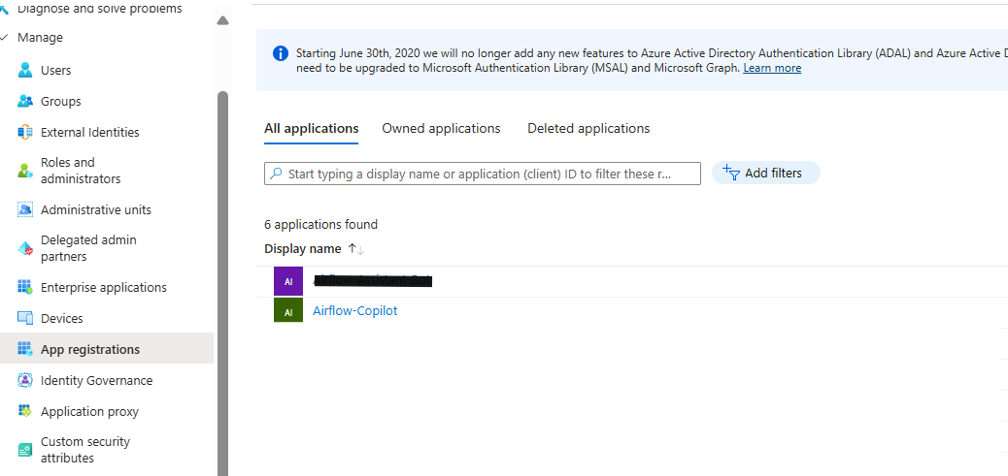Click the Diagnose and solve problems icon
Image resolution: width=1008 pixels, height=476 pixels.
(x=5, y=8)
